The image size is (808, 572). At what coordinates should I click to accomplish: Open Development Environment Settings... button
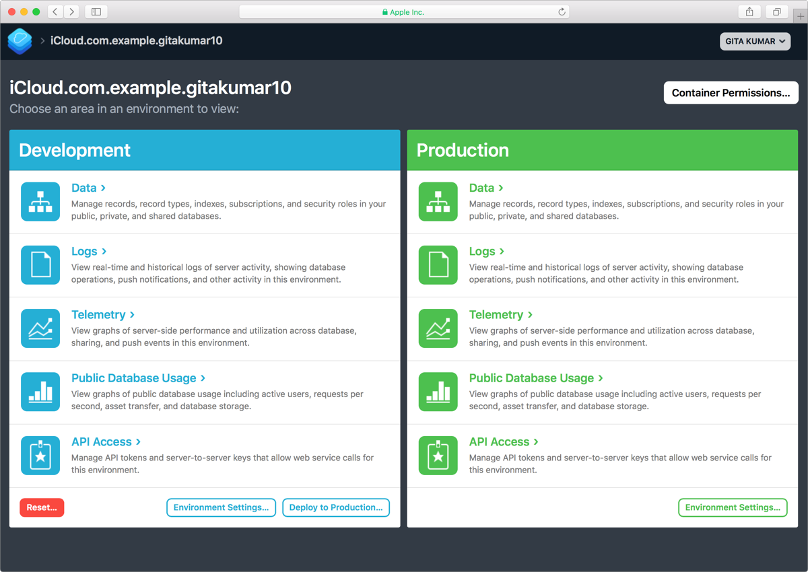(221, 507)
